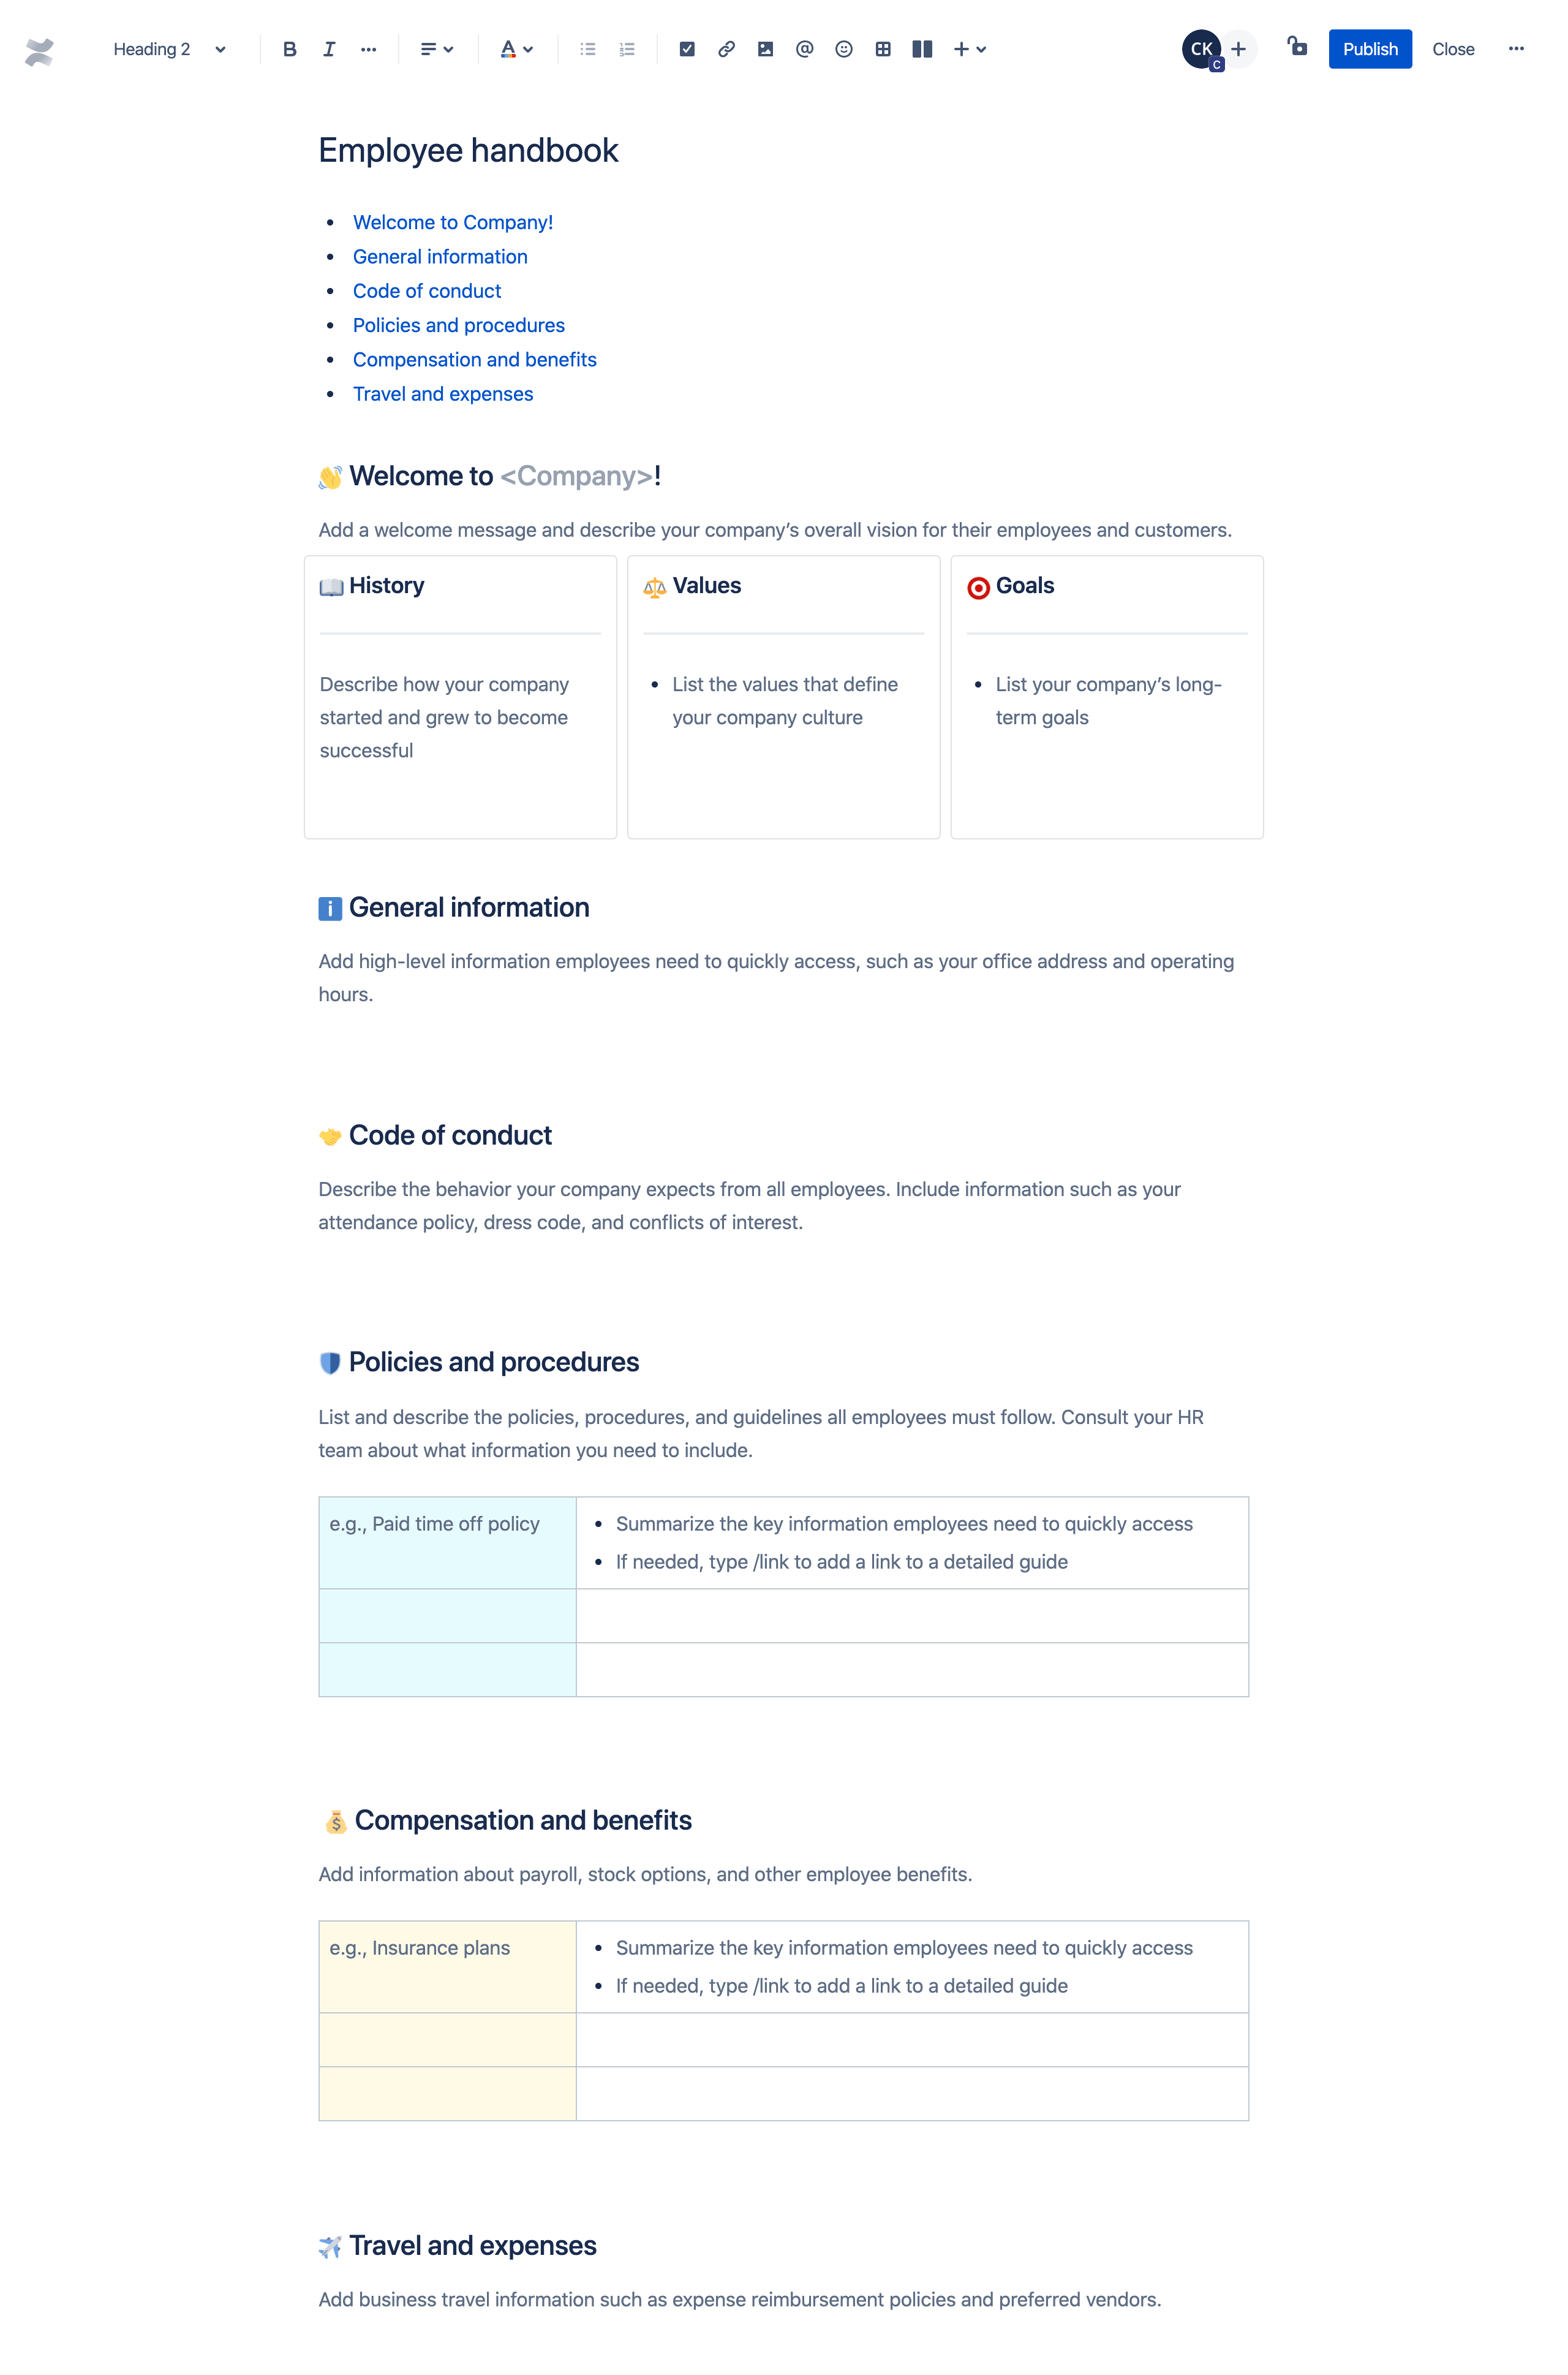The height and width of the screenshot is (2375, 1568).
Task: Click the bulleted list toggle
Action: pos(588,47)
